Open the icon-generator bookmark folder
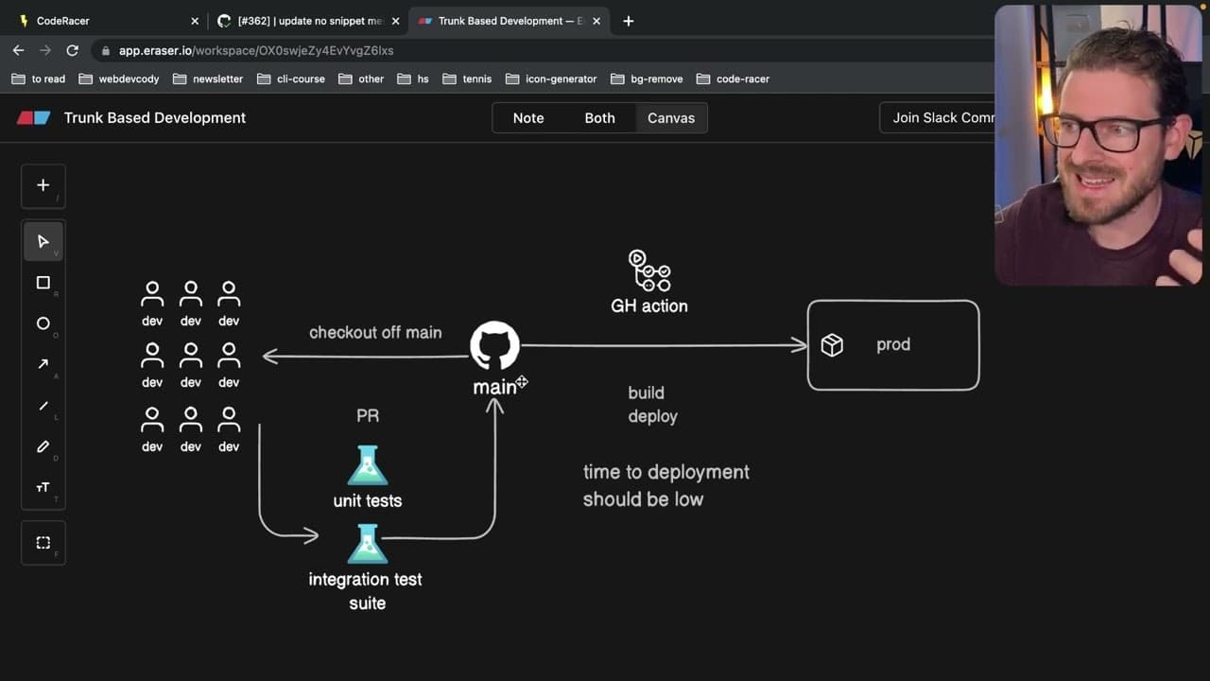The height and width of the screenshot is (681, 1210). click(551, 79)
